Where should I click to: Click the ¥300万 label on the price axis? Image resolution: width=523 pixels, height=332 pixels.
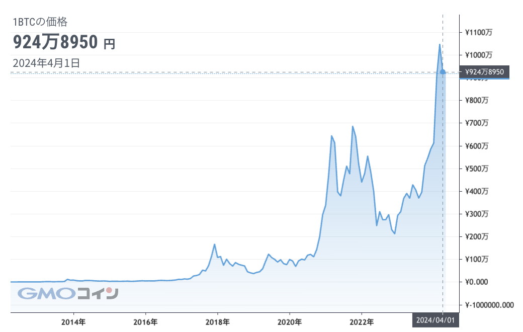pyautogui.click(x=477, y=214)
